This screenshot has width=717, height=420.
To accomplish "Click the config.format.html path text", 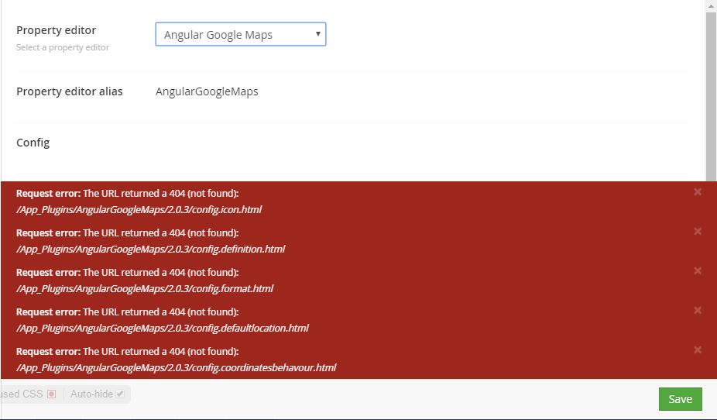I will point(145,289).
